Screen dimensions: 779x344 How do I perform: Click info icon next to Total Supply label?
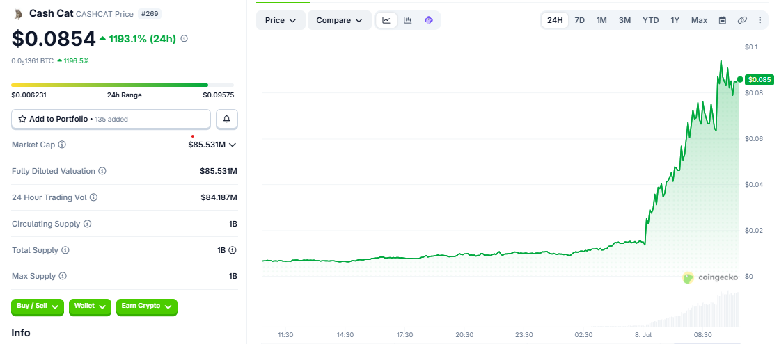[65, 250]
